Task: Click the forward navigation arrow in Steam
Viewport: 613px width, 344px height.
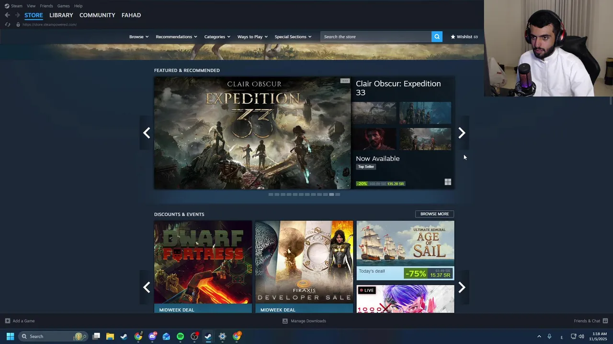Action: [x=17, y=15]
